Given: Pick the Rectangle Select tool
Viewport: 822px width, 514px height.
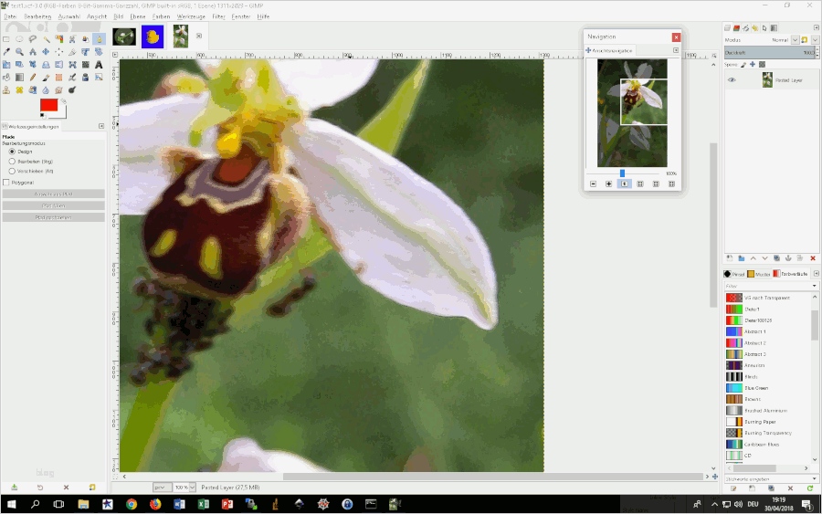Looking at the screenshot, I should [6, 39].
